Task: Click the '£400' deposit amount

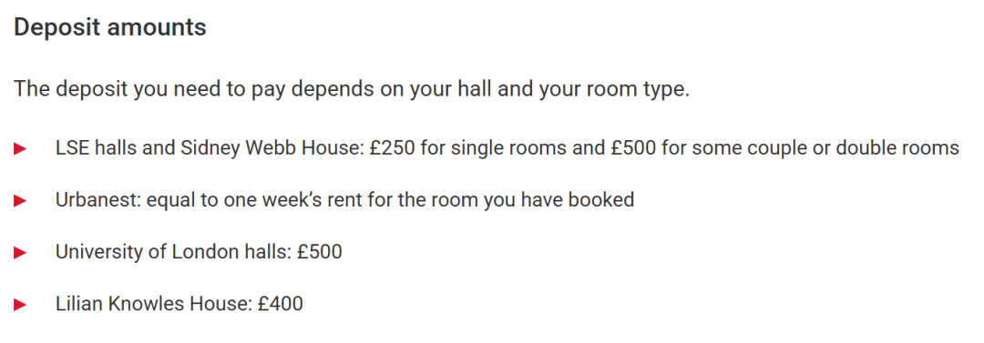Action: (281, 304)
